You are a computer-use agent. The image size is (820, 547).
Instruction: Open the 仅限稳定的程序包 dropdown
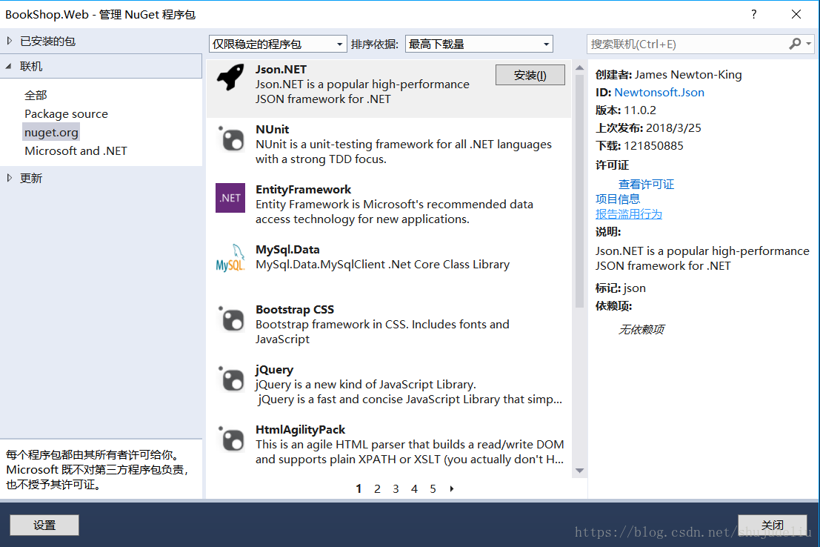point(279,44)
